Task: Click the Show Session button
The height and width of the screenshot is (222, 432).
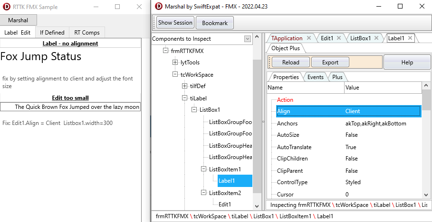Action: [x=175, y=23]
